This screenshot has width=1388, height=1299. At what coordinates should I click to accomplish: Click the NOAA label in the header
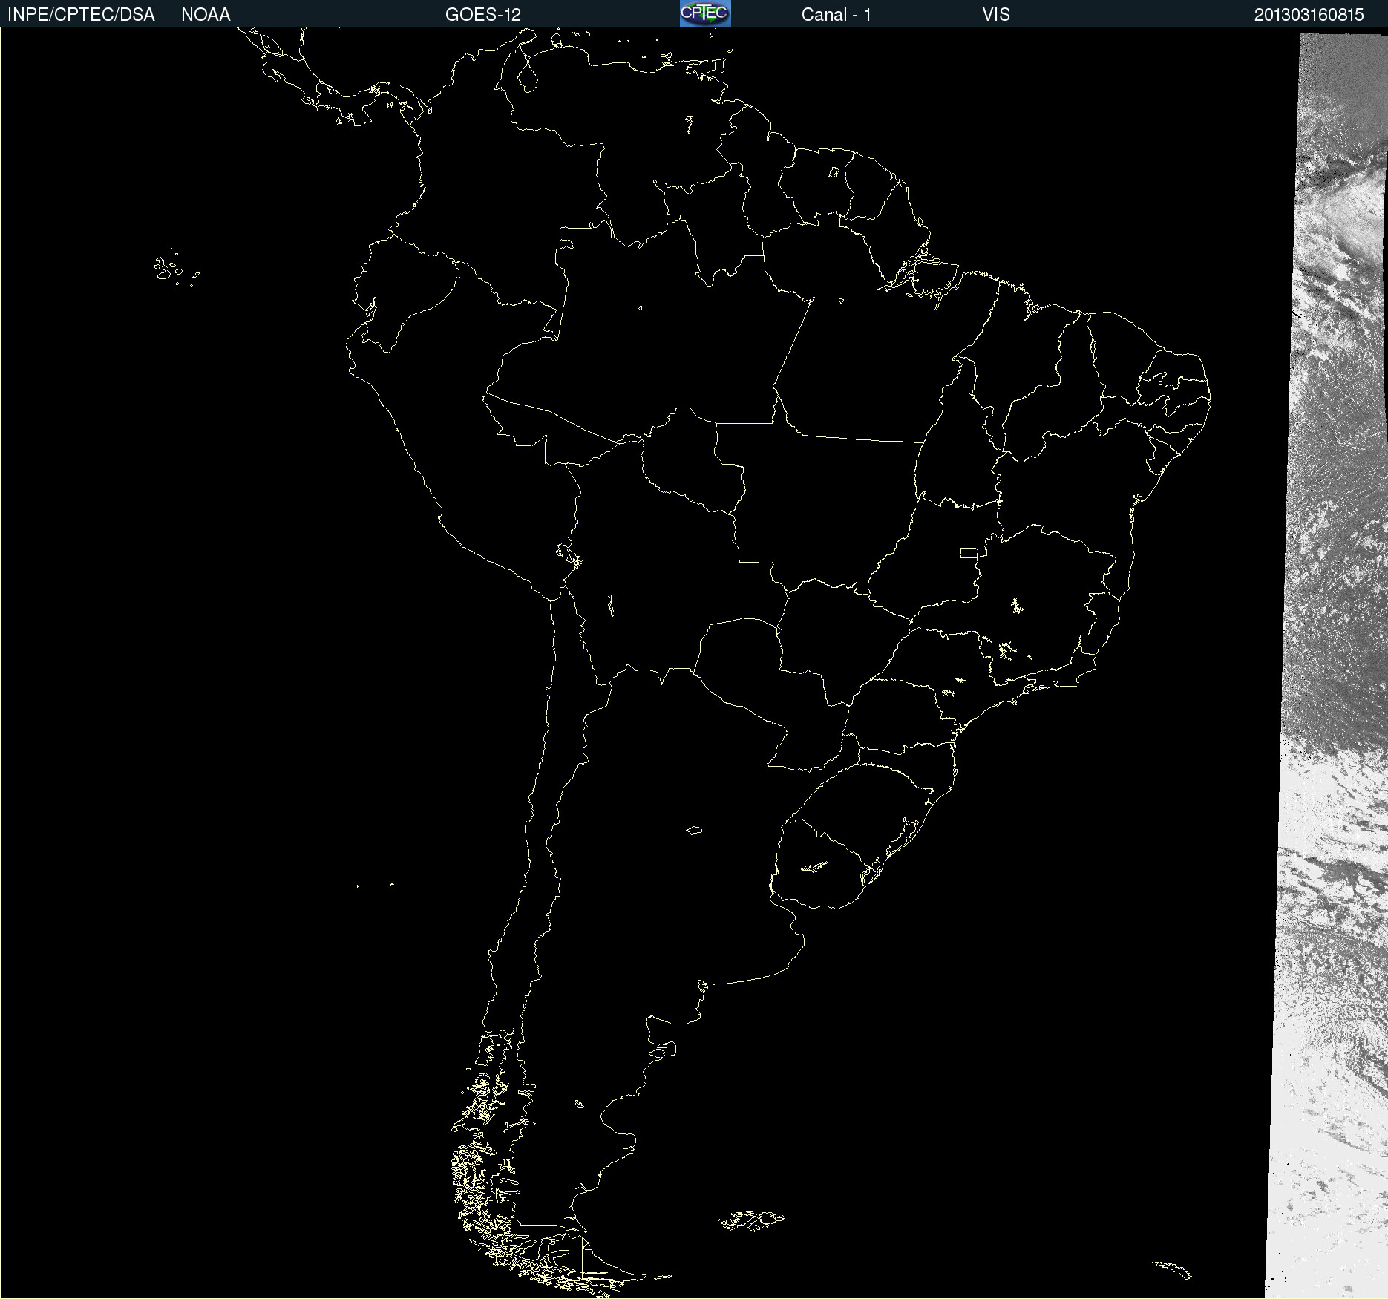click(x=206, y=15)
